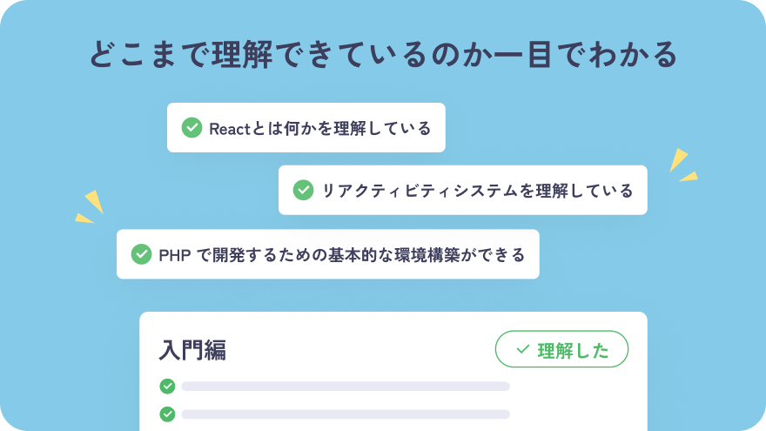
Task: Open the 入門編 section heading
Action: tap(192, 350)
